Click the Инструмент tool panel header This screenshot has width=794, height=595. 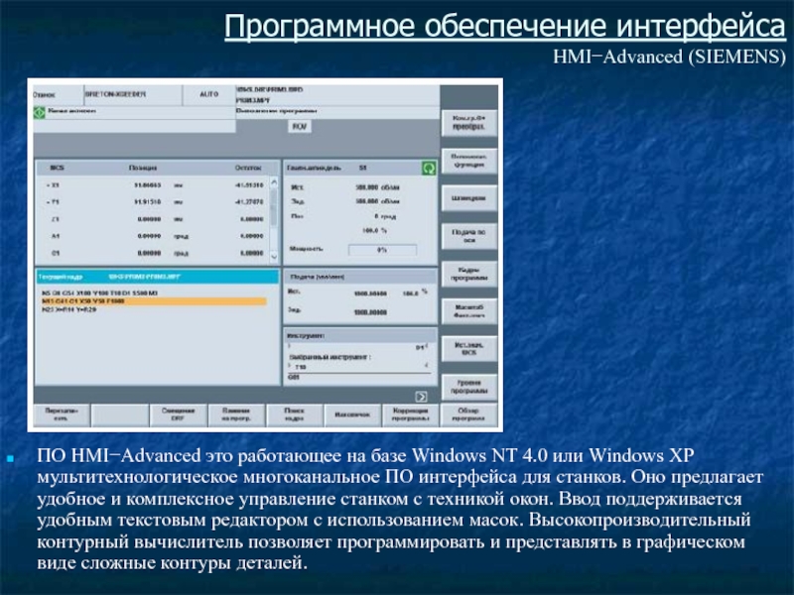pyautogui.click(x=360, y=335)
